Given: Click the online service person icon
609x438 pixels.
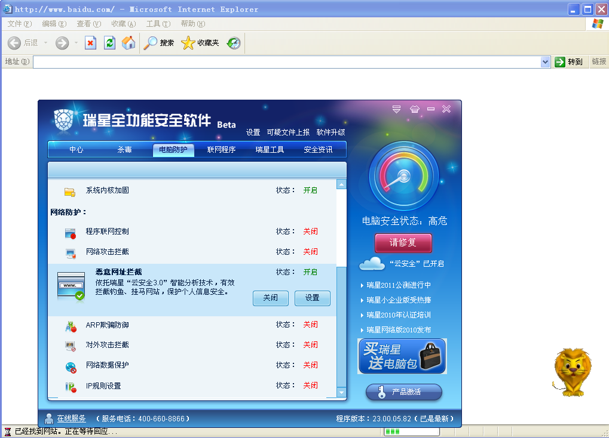Looking at the screenshot, I should 49,418.
